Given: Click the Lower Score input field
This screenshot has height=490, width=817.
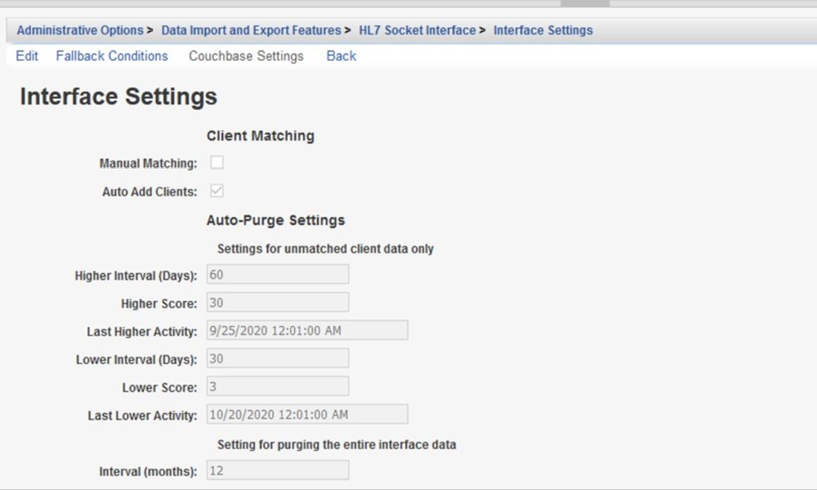Looking at the screenshot, I should (x=278, y=386).
